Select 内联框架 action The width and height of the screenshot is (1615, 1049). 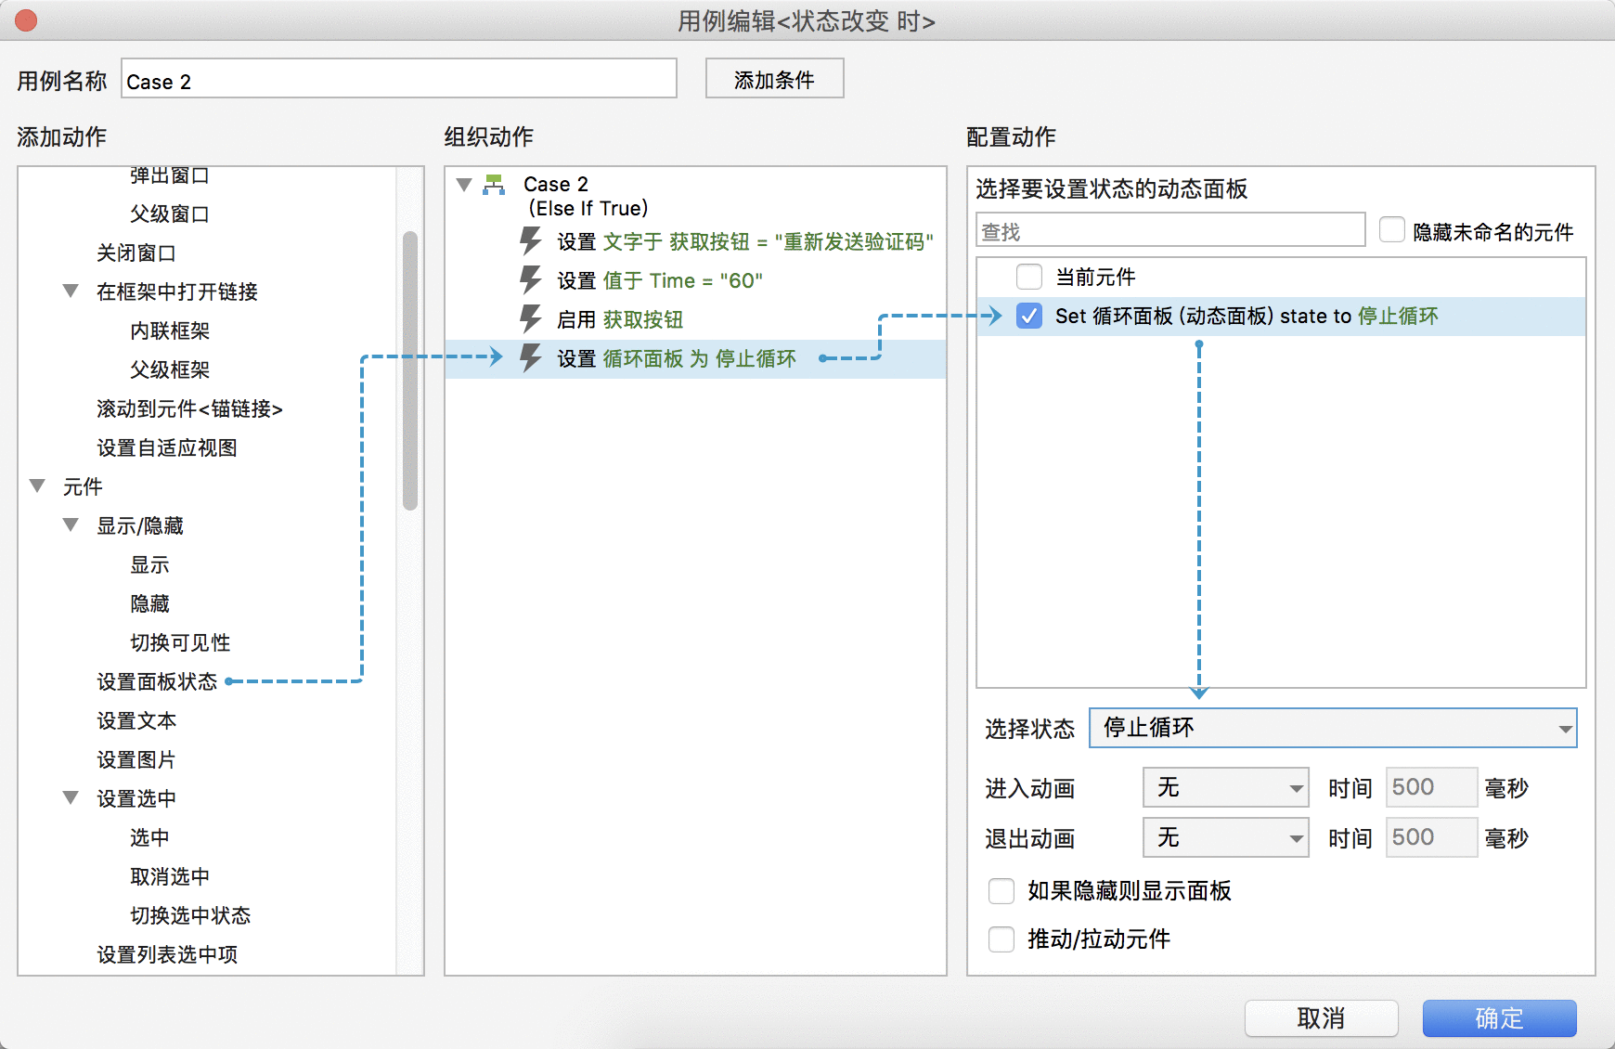(170, 330)
